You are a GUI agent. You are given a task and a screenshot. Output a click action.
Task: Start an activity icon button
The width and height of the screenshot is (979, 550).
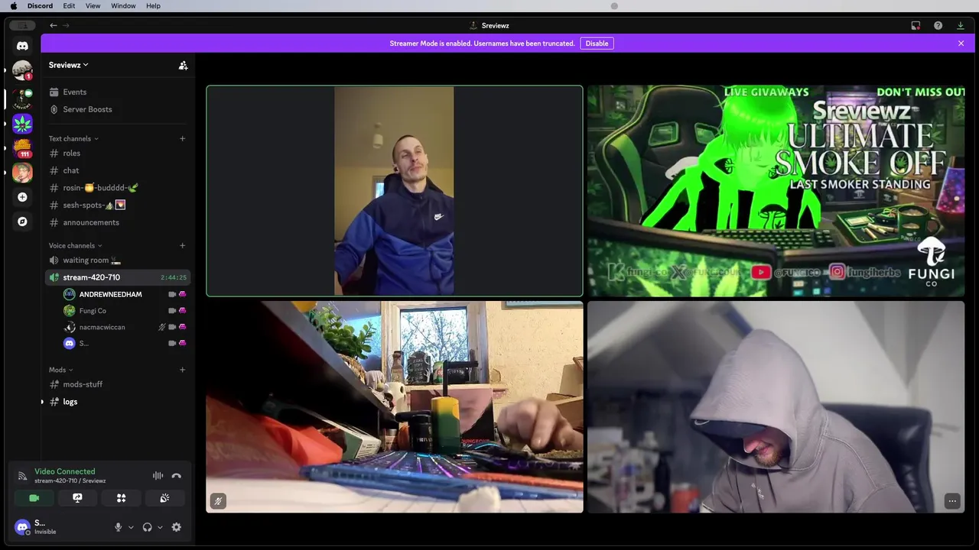tap(121, 498)
